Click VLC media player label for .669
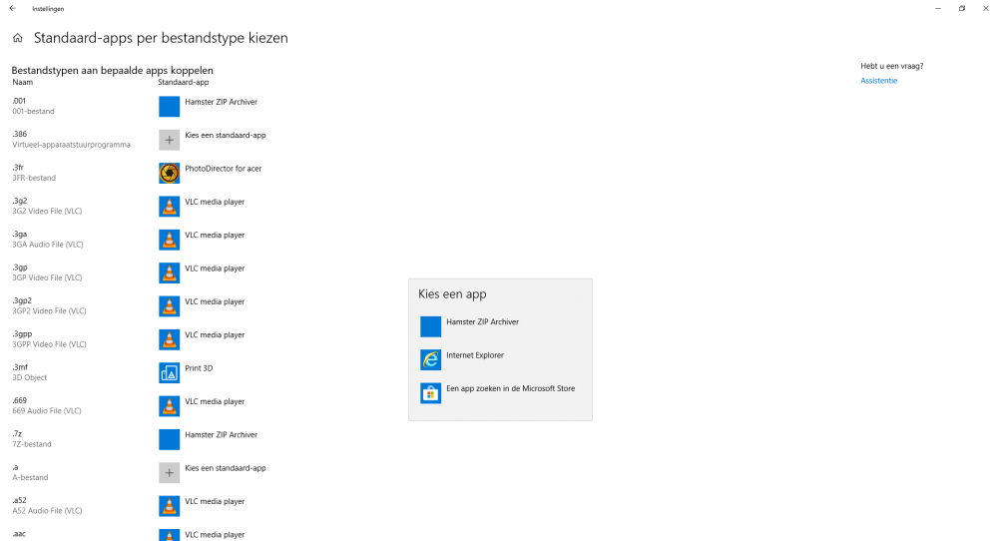 [215, 401]
